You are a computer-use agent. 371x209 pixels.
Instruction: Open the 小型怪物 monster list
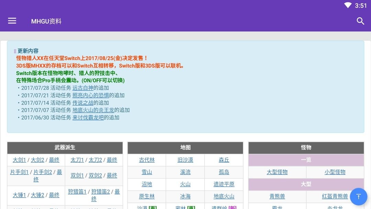tap(335, 172)
